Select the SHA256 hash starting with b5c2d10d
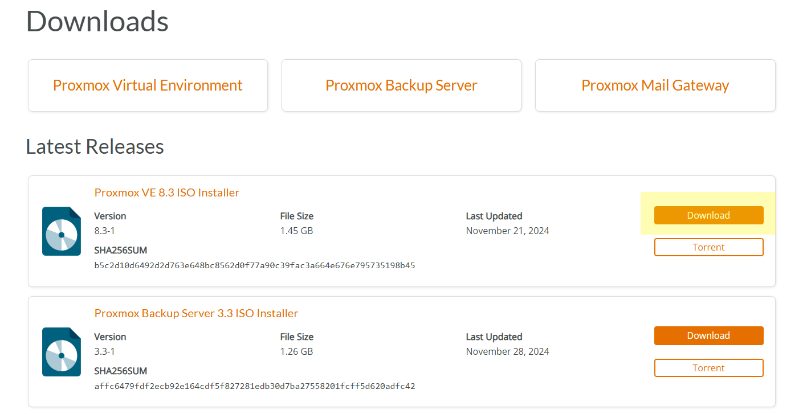Viewport: 807px width, 414px height. pos(255,265)
